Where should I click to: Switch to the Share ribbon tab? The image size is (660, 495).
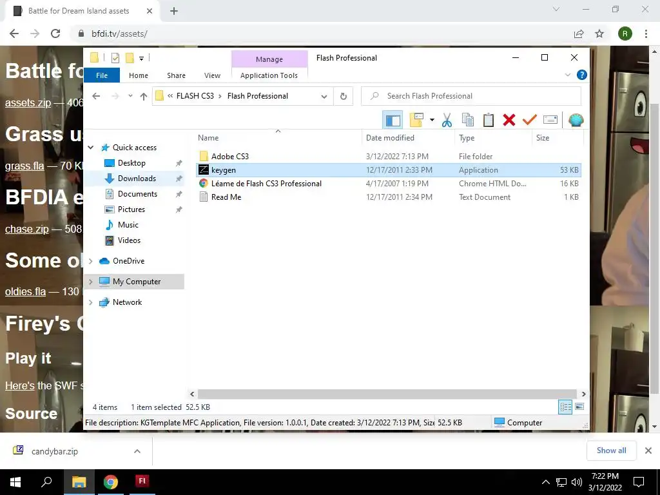click(176, 75)
